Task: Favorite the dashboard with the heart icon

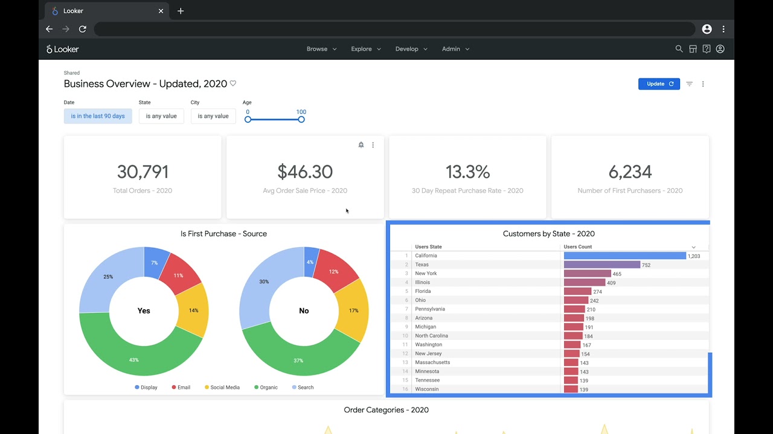Action: point(233,84)
